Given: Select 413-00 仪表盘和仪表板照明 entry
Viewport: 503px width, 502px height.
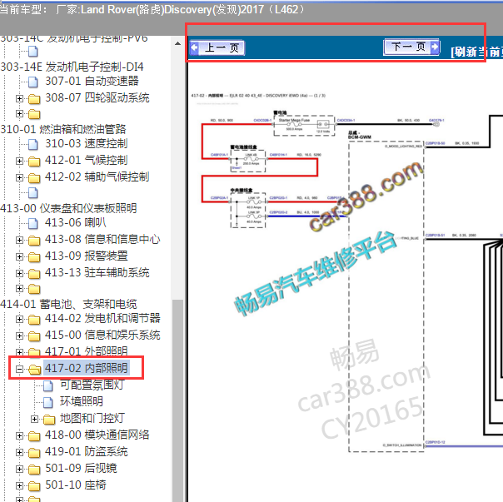Looking at the screenshot, I should [x=68, y=208].
